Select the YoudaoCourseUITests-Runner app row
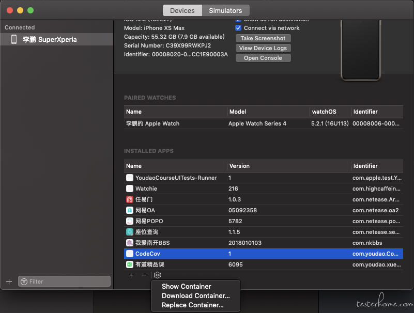This screenshot has height=313, width=414. pyautogui.click(x=264, y=178)
